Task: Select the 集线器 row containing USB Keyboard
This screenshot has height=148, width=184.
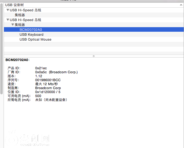Action: pyautogui.click(x=20, y=25)
